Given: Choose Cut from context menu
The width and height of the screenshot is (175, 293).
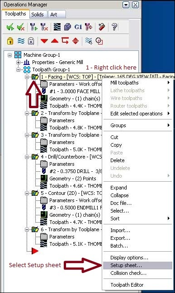Looking at the screenshot, I should click(x=137, y=137).
